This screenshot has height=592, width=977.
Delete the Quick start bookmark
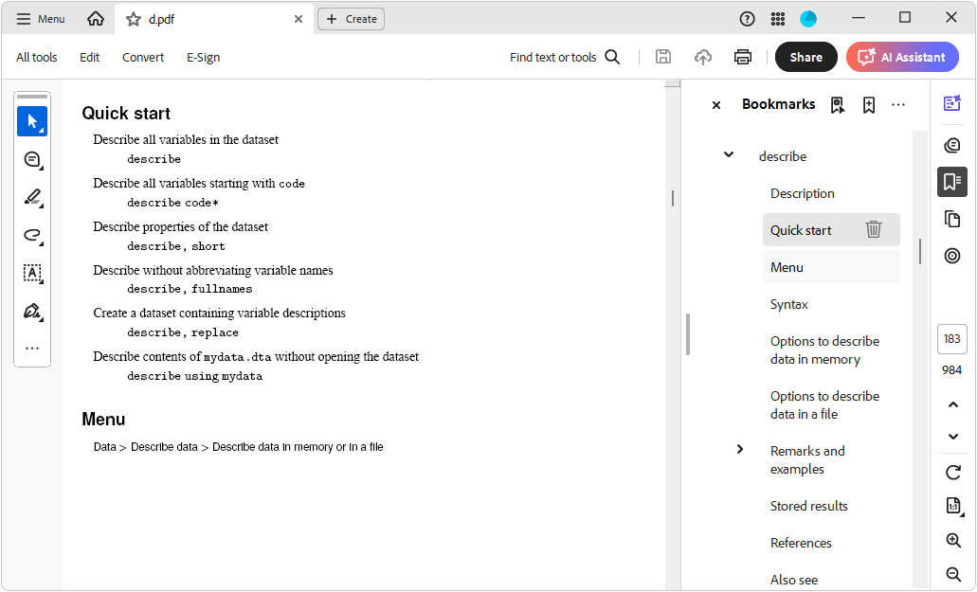coord(874,230)
